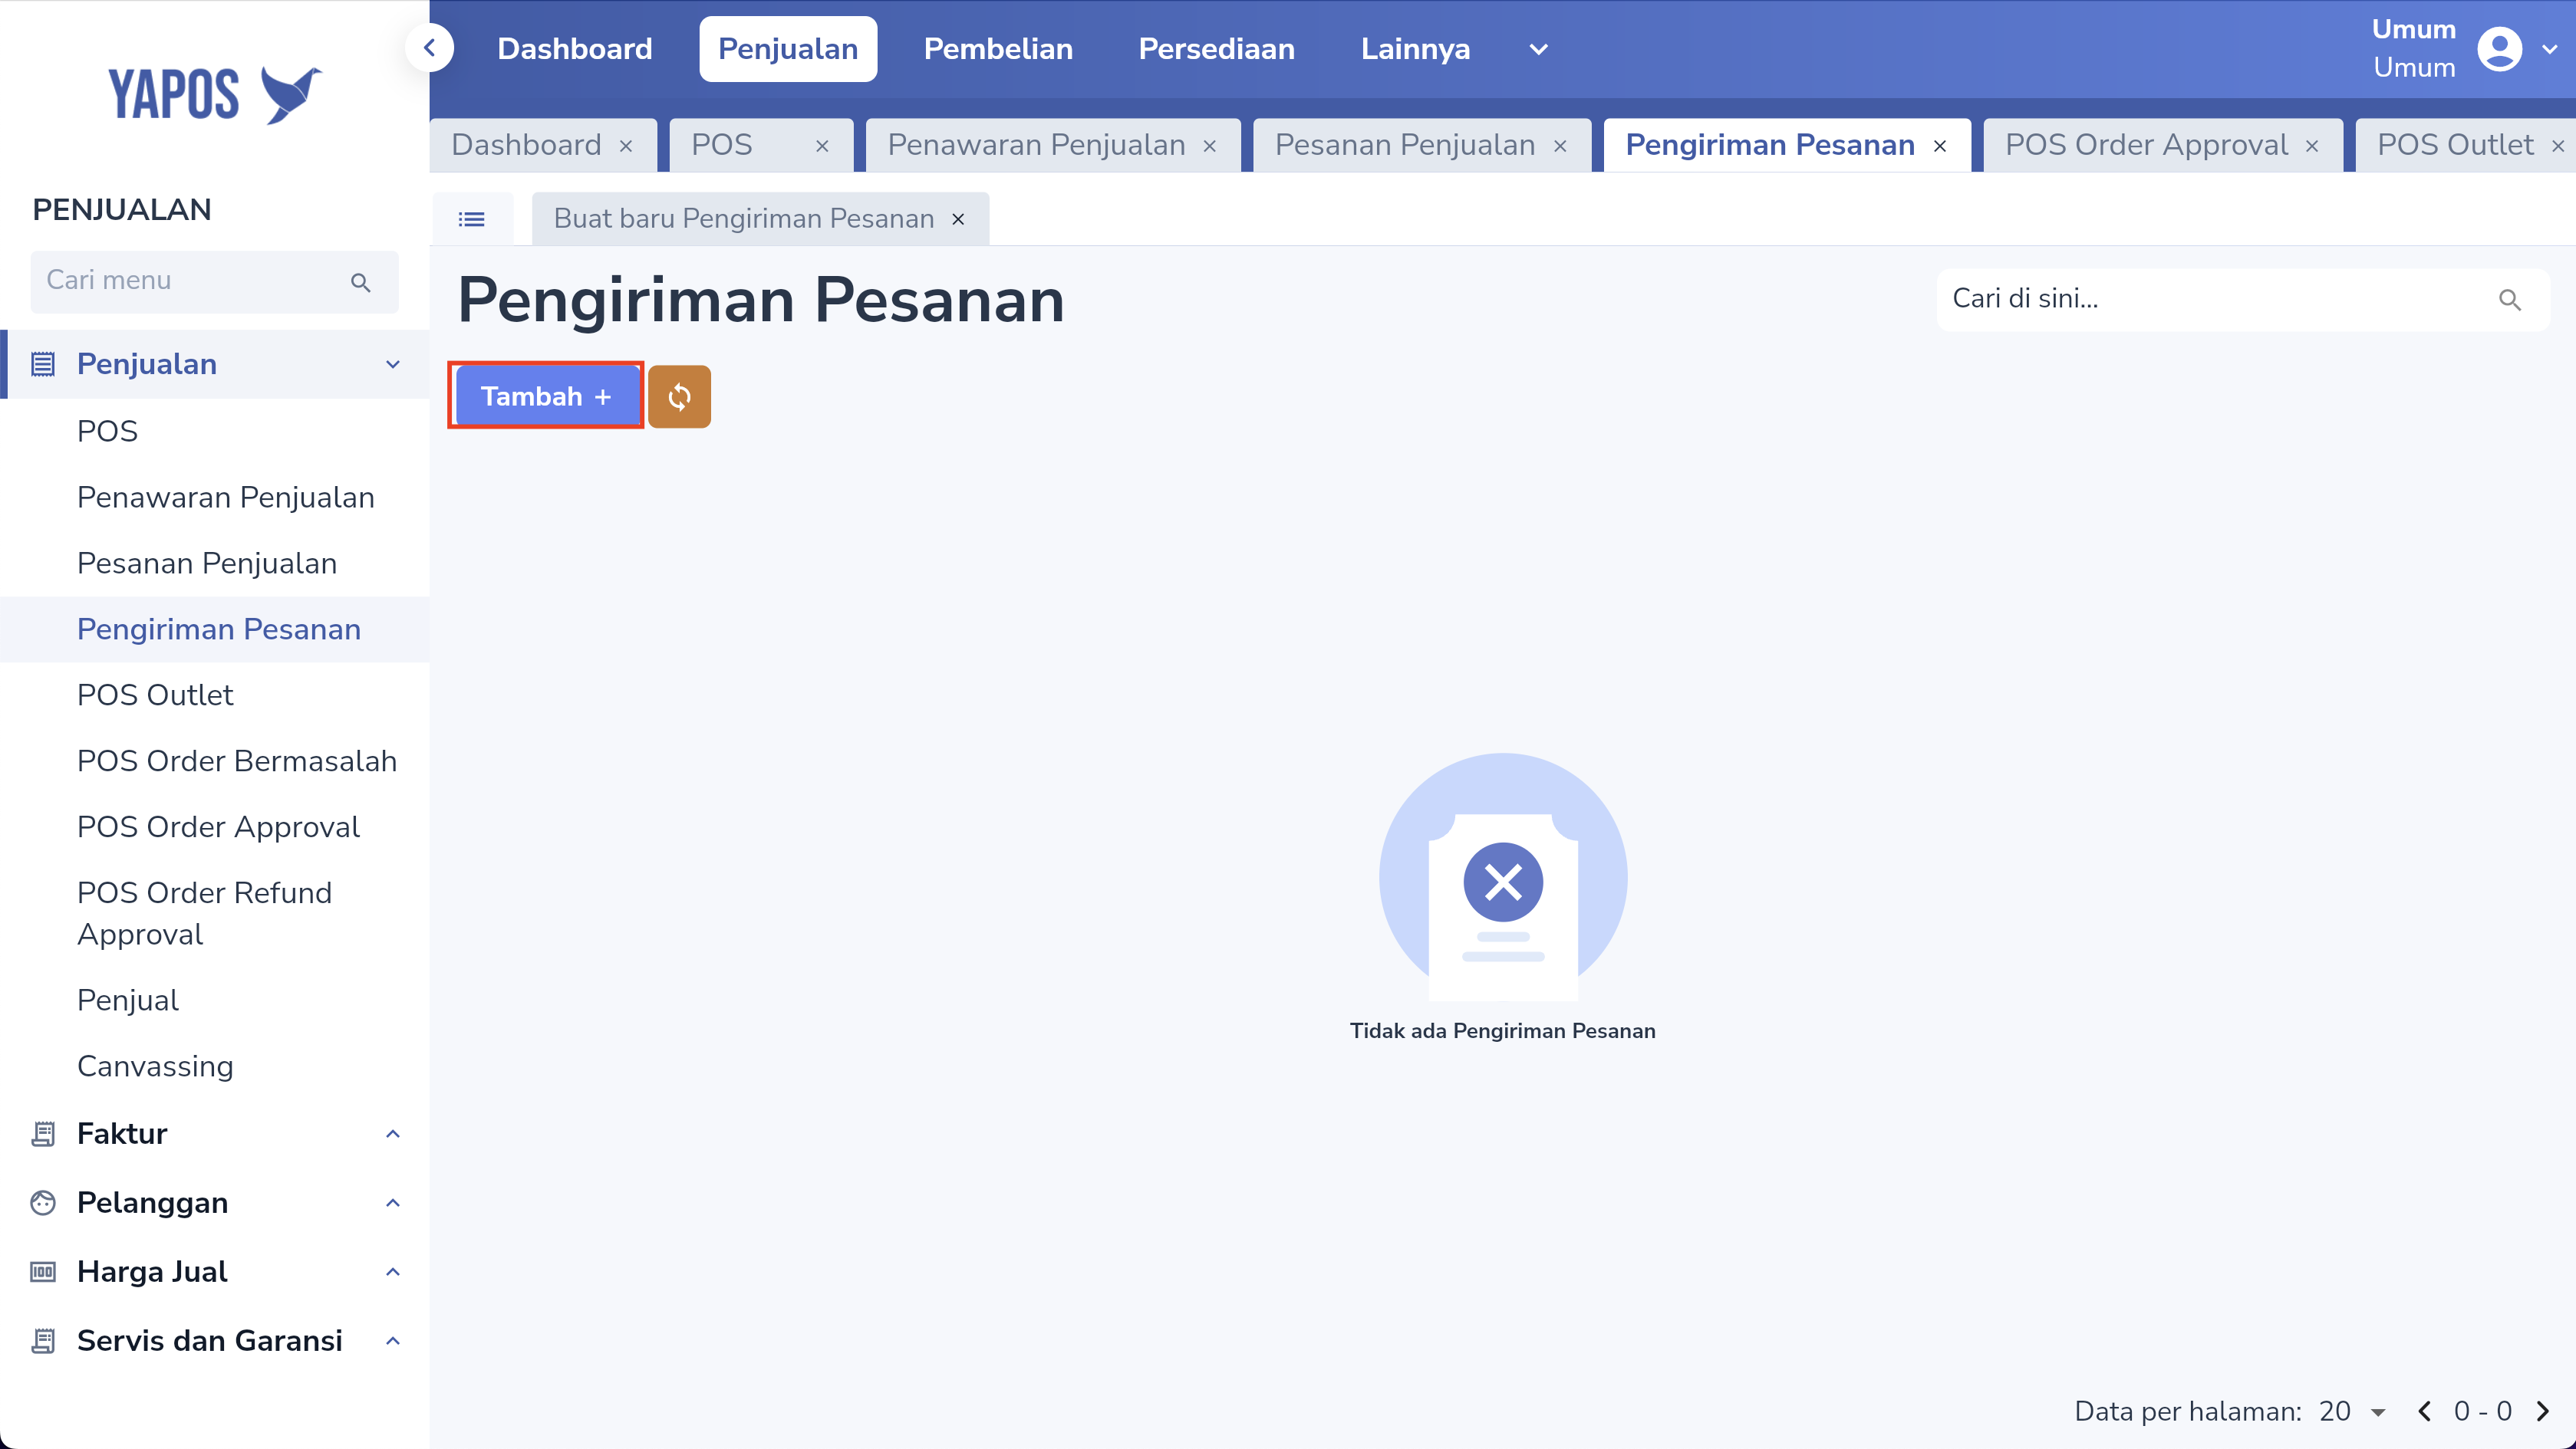Screen dimensions: 2576x1449
Task: Click the 0 - 0 page range text
Action: click(2483, 1411)
